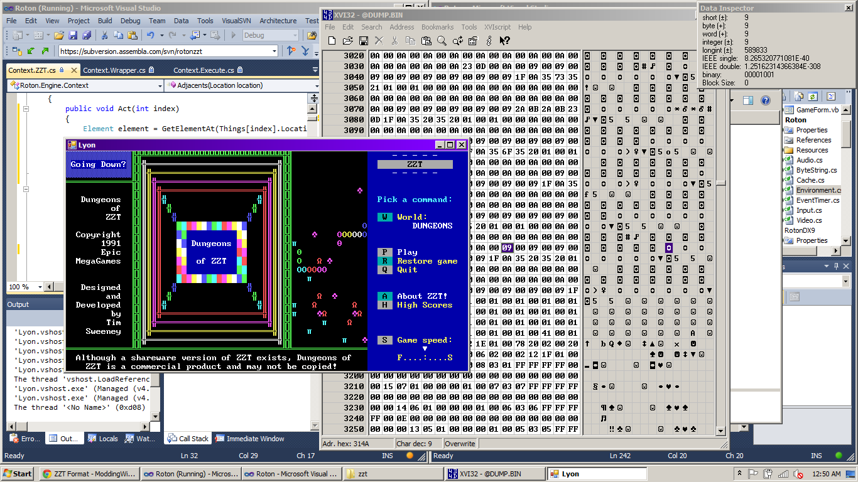
Task: Click the highlighted 09 hex byte
Action: (x=507, y=248)
